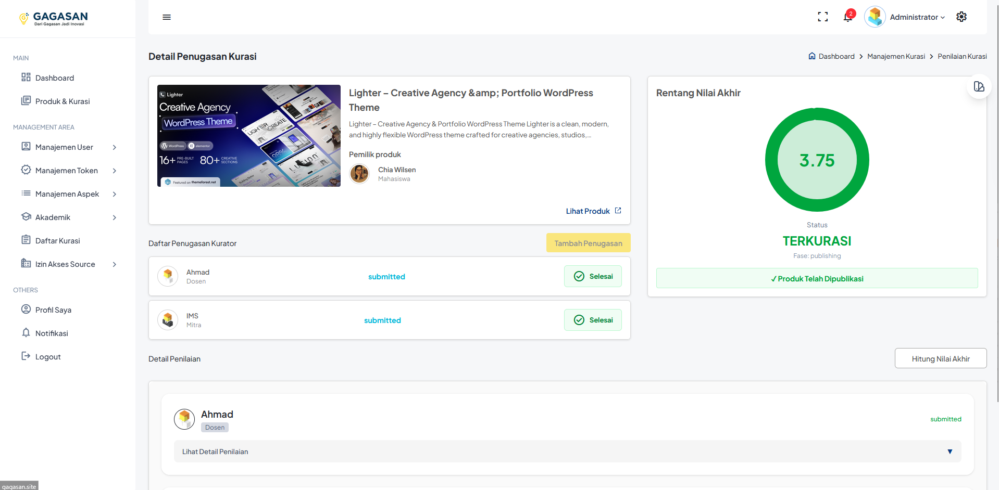The width and height of the screenshot is (999, 490).
Task: Click the Logout icon
Action: point(26,356)
